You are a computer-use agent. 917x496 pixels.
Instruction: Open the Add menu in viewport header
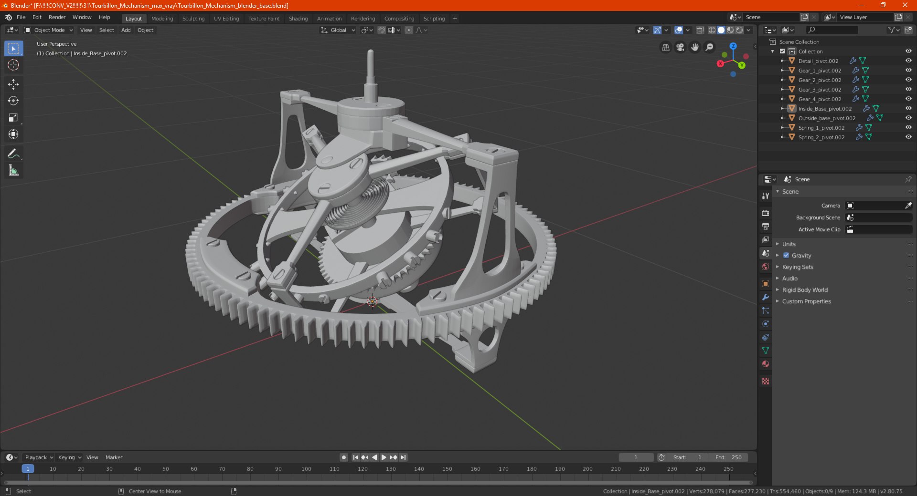tap(126, 30)
